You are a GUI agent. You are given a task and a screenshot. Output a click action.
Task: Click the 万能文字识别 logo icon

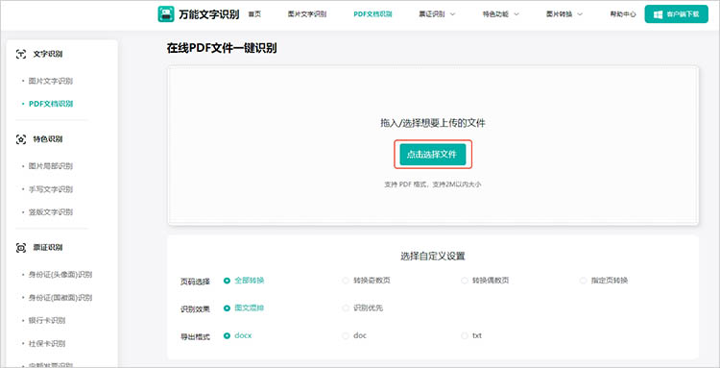pyautogui.click(x=166, y=14)
